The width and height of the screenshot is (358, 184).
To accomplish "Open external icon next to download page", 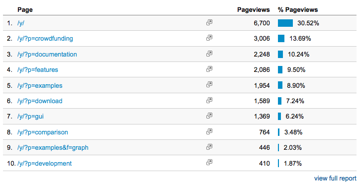I will coord(209,100).
